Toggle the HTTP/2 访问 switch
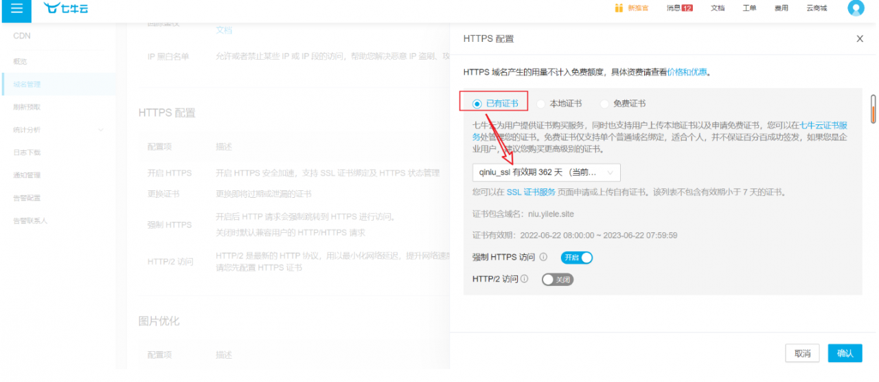 click(557, 280)
